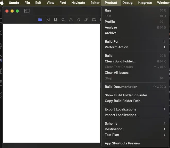Open the Source Control navigator icon
The width and height of the screenshot is (170, 148).
[x=48, y=20]
